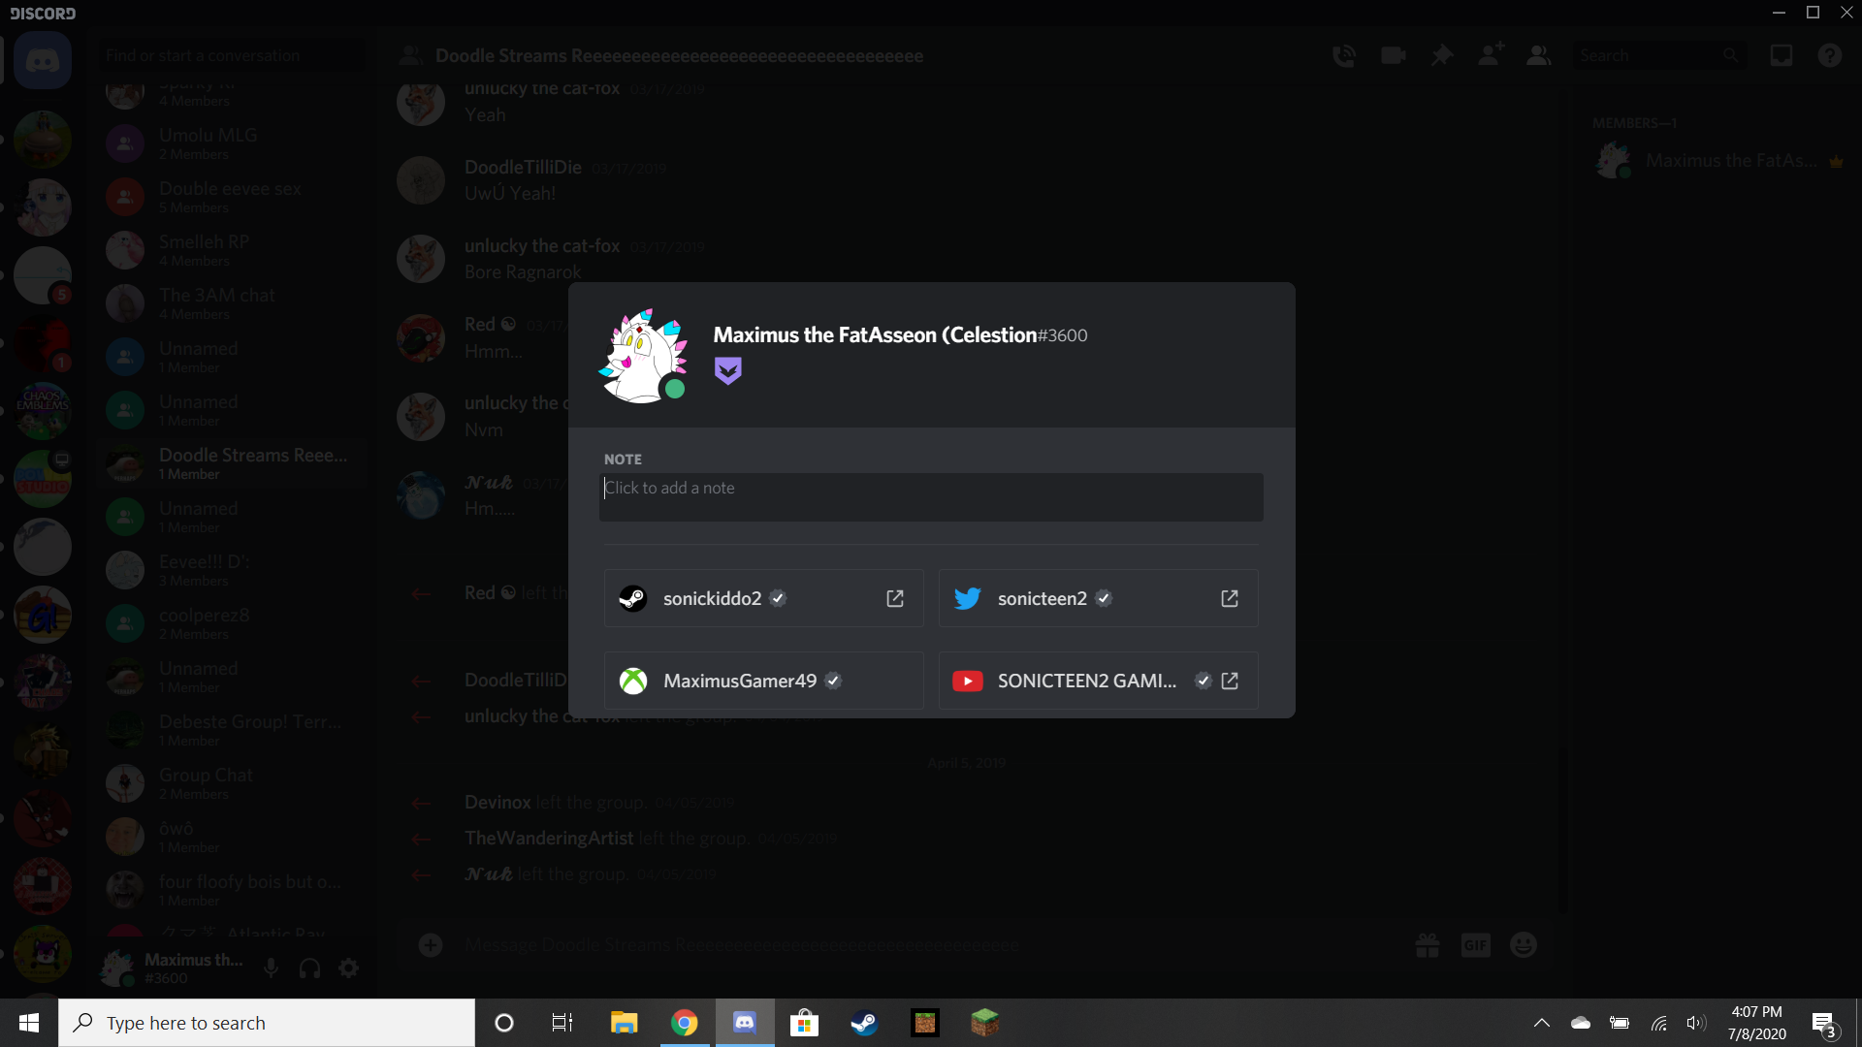Open Task View on taskbar
Screen dimensions: 1862x1047
click(x=562, y=1023)
